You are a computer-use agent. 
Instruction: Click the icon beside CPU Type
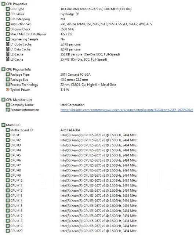(x=8, y=9)
